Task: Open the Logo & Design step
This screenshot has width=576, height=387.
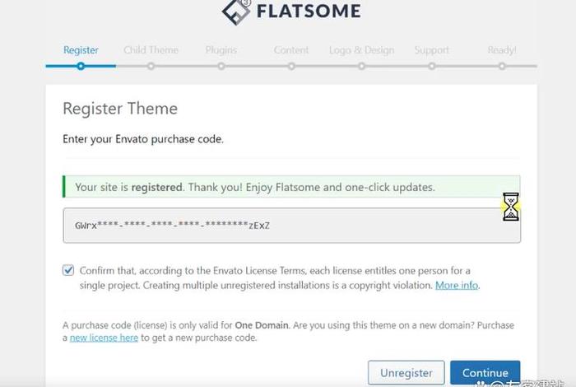Action: 361,50
